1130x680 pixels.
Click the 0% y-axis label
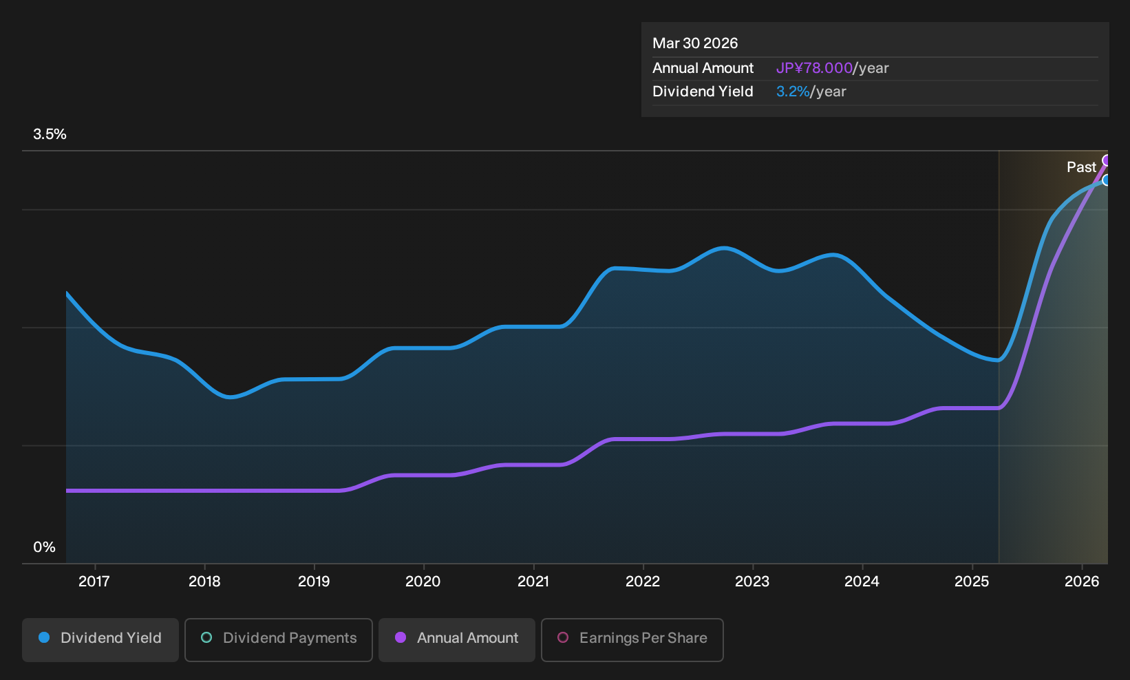pos(44,547)
